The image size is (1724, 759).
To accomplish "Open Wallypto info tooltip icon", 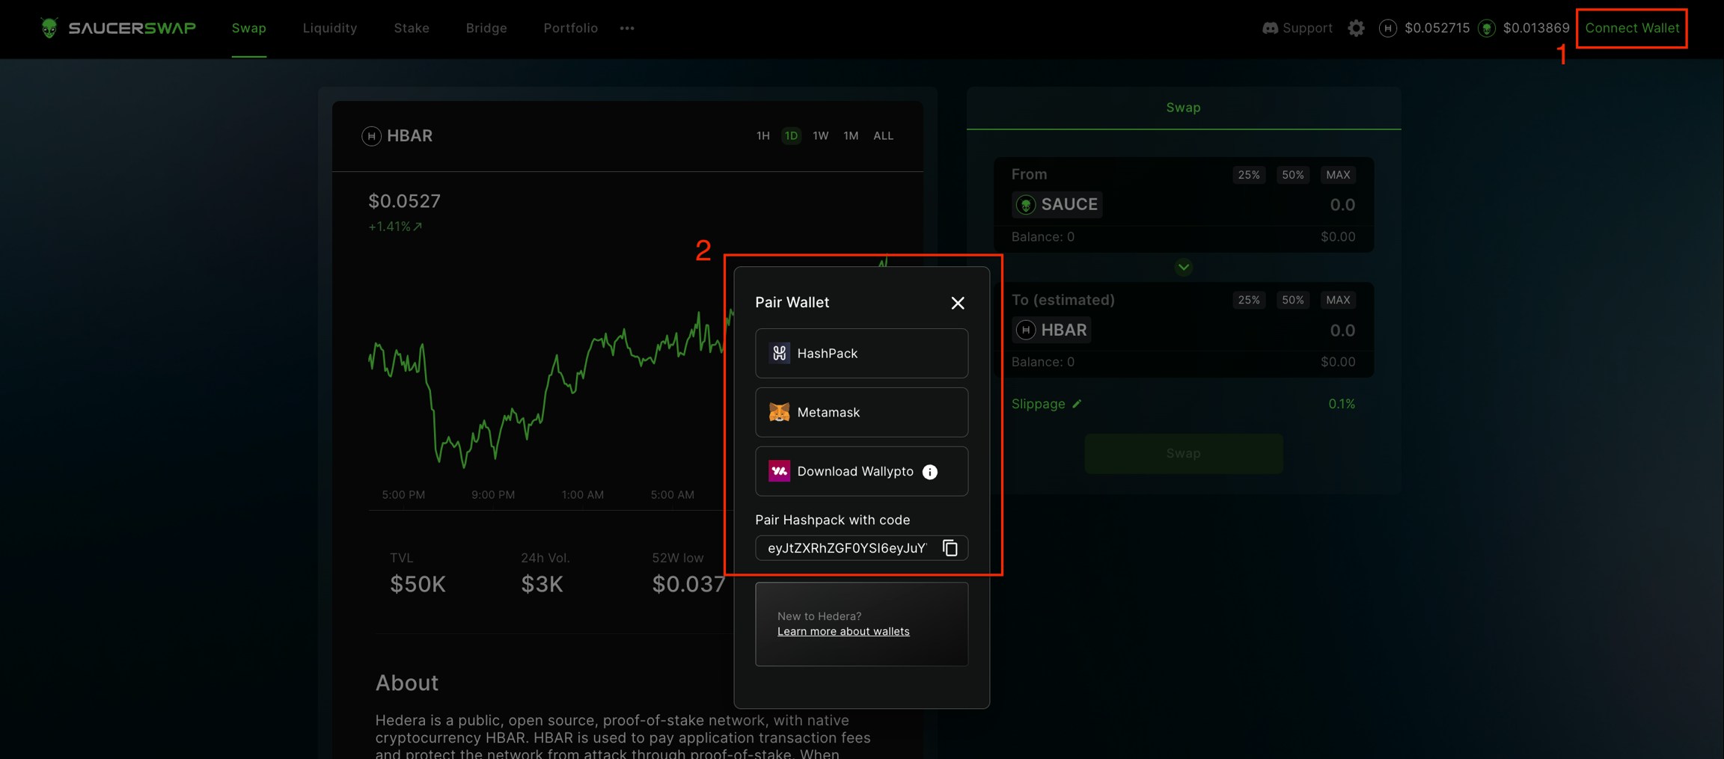I will (x=930, y=472).
